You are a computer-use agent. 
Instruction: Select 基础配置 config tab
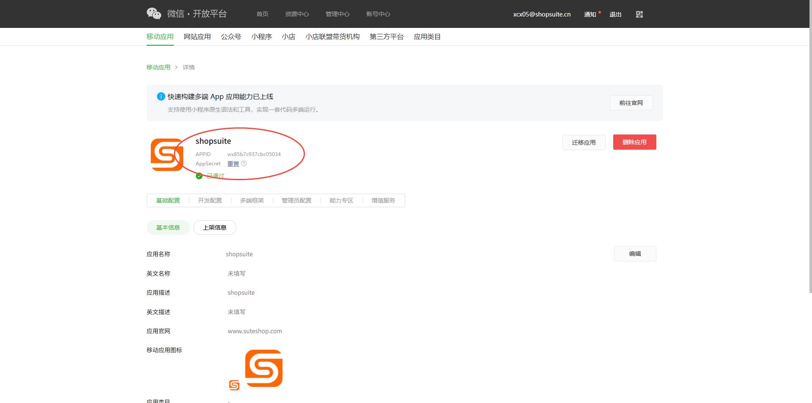168,200
